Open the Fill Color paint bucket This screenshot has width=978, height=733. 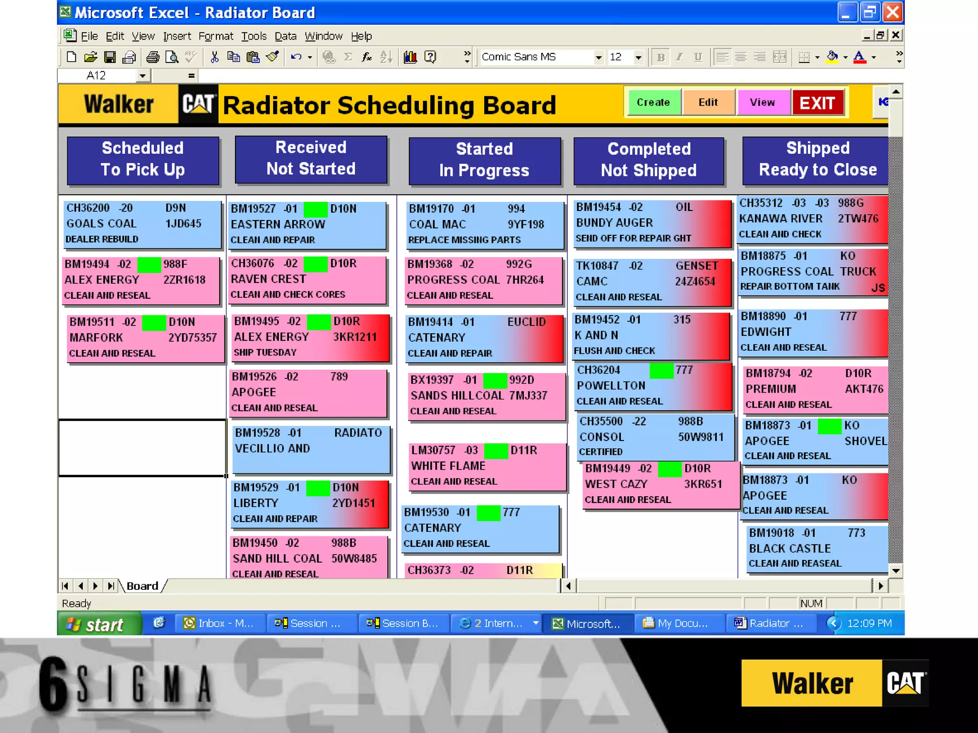click(x=832, y=57)
